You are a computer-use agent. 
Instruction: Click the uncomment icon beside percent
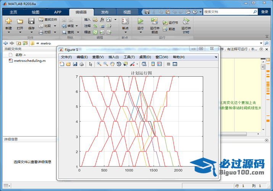coord(102,26)
